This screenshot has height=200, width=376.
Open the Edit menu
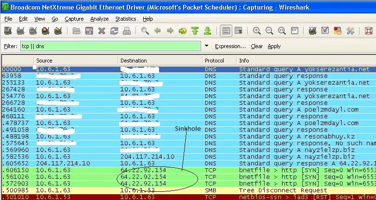[x=23, y=19]
